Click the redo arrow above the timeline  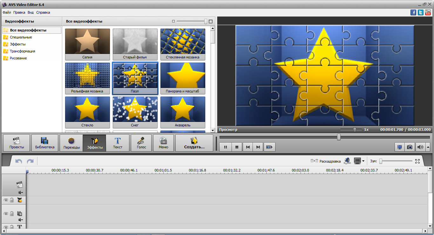30,161
